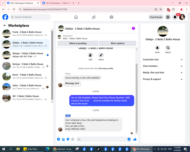
Task: Click Mark as pending button
Action: point(78,43)
